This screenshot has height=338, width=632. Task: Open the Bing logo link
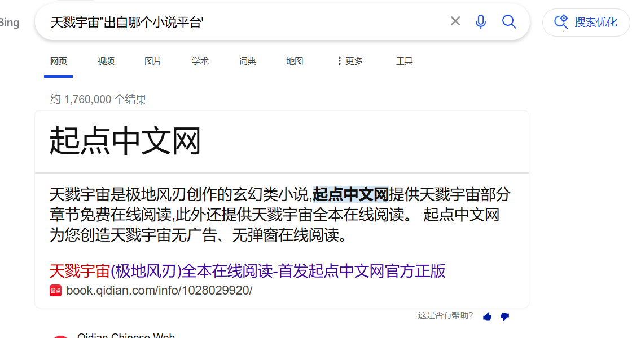[x=9, y=23]
